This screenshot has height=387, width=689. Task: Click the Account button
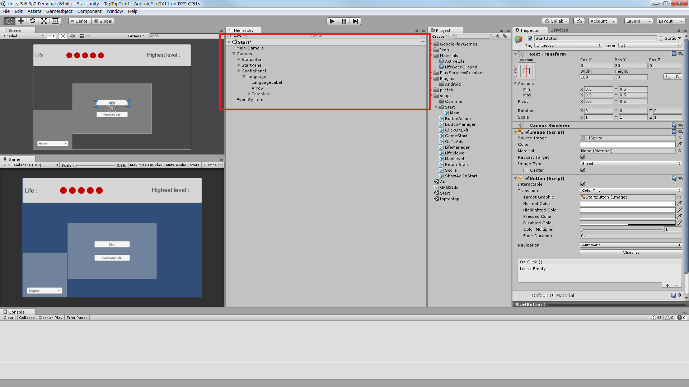(603, 21)
